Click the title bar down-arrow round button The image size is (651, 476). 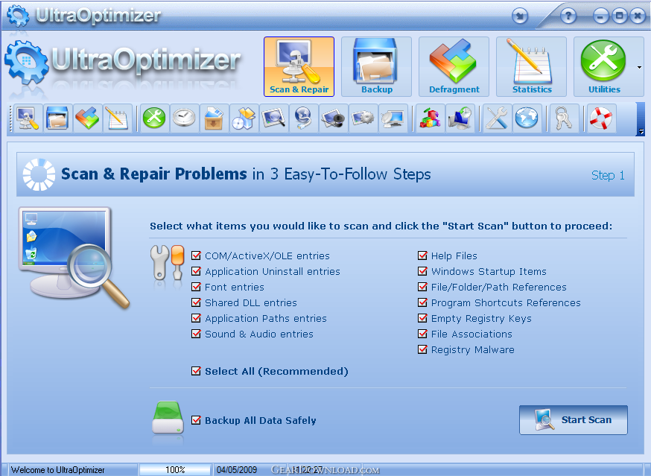(x=520, y=16)
